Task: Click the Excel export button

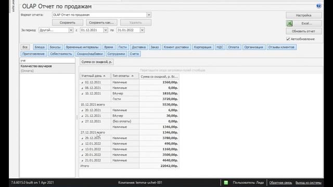Action: click(x=304, y=23)
